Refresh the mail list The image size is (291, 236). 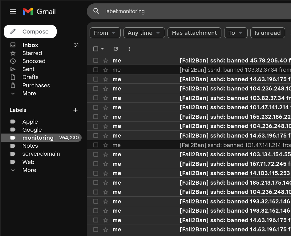(116, 49)
